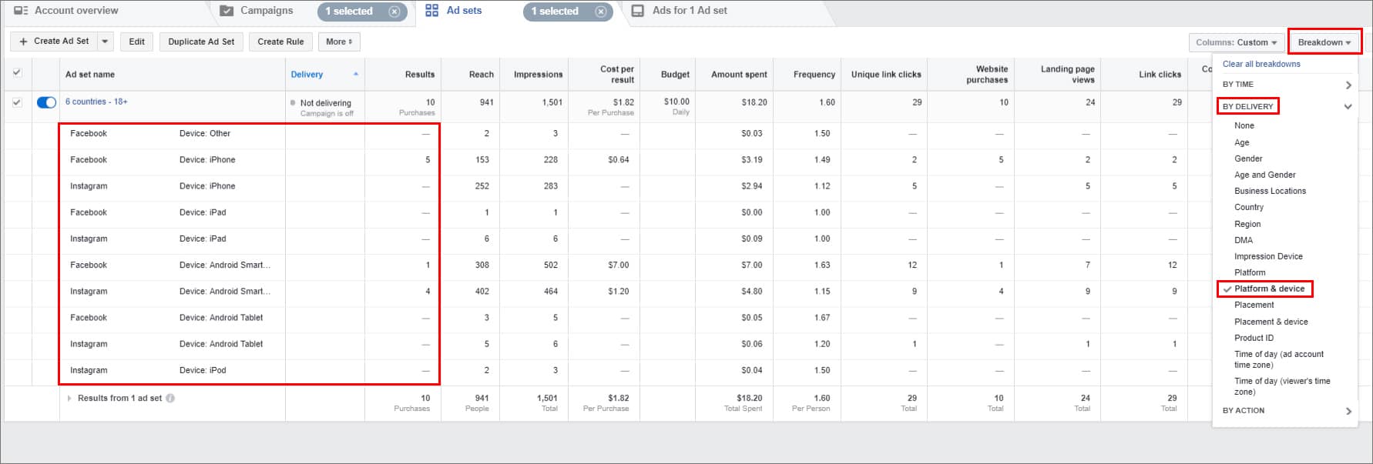Click the info icon beside Results from 1 ad set
Viewport: 1373px width, 464px height.
click(170, 399)
